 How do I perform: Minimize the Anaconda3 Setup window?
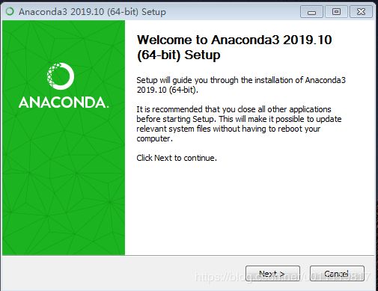point(311,12)
